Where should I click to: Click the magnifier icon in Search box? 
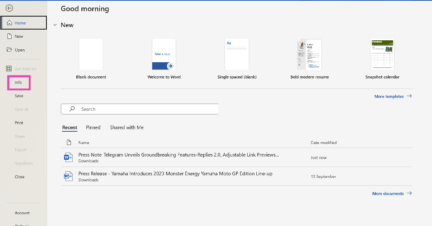72,109
